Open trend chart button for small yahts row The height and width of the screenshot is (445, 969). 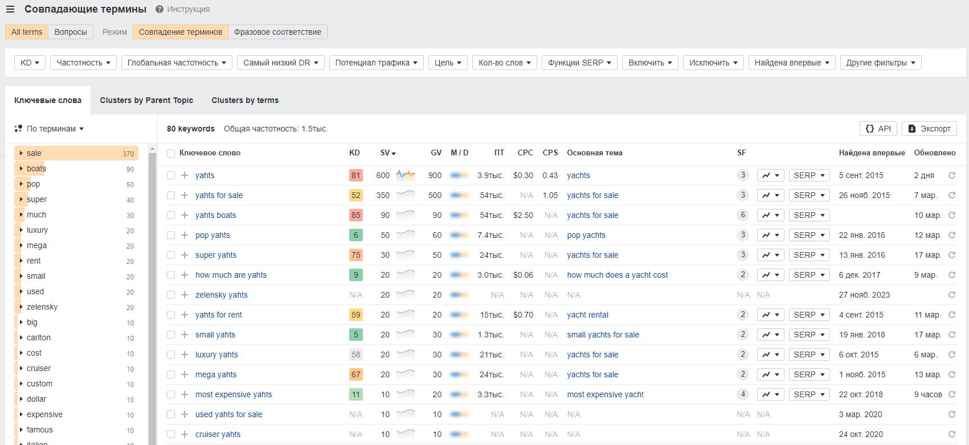point(771,335)
